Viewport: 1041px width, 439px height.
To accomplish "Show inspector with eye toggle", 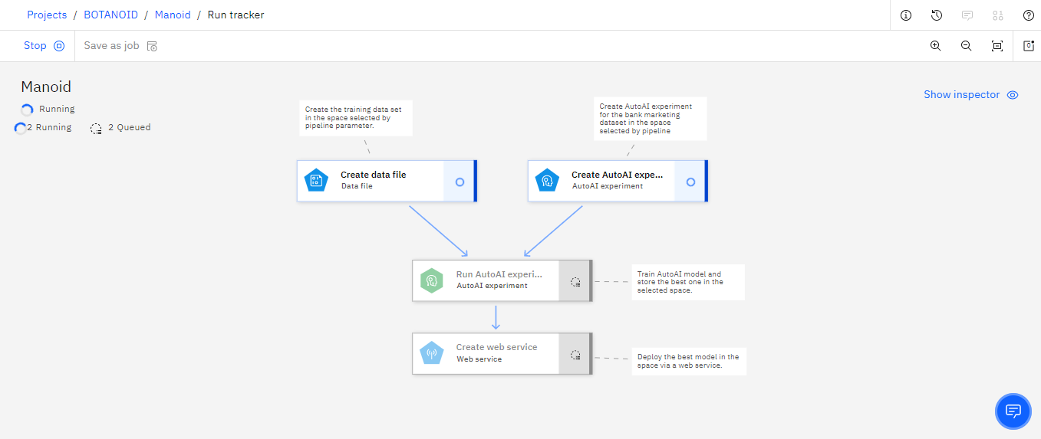I will tap(971, 95).
